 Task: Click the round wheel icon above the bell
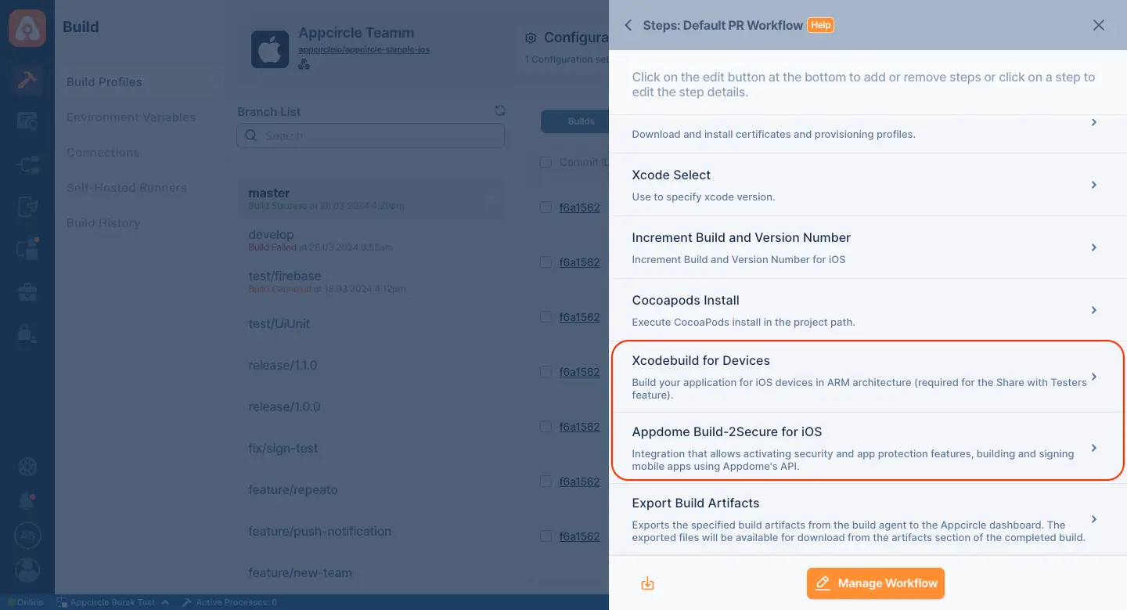point(27,467)
